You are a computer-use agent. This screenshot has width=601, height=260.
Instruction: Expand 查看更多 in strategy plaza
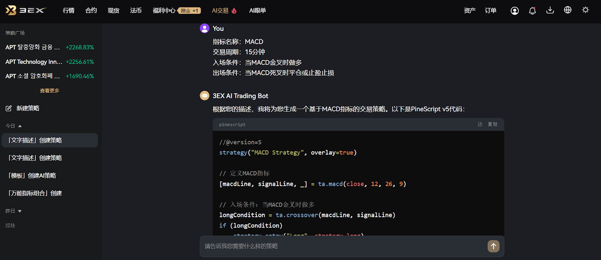click(50, 91)
